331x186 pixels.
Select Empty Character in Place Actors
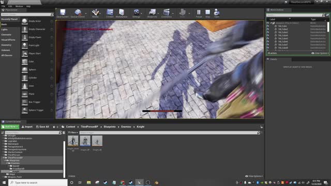click(37, 29)
